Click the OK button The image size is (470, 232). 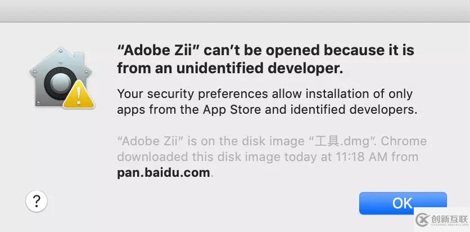click(x=403, y=203)
